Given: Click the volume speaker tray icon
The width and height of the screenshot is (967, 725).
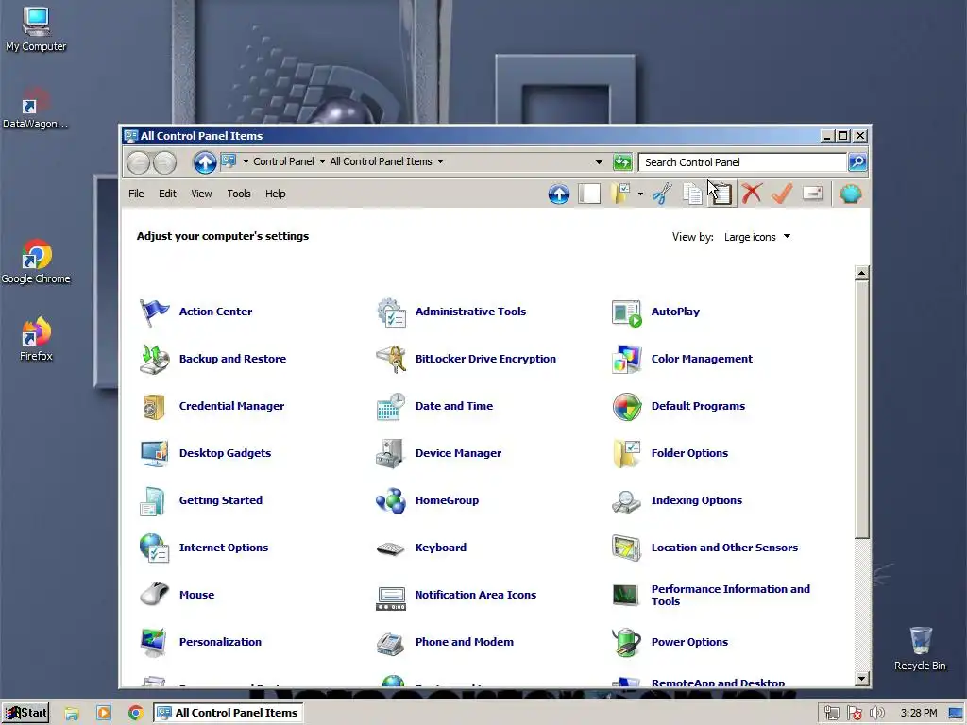Looking at the screenshot, I should (x=876, y=714).
